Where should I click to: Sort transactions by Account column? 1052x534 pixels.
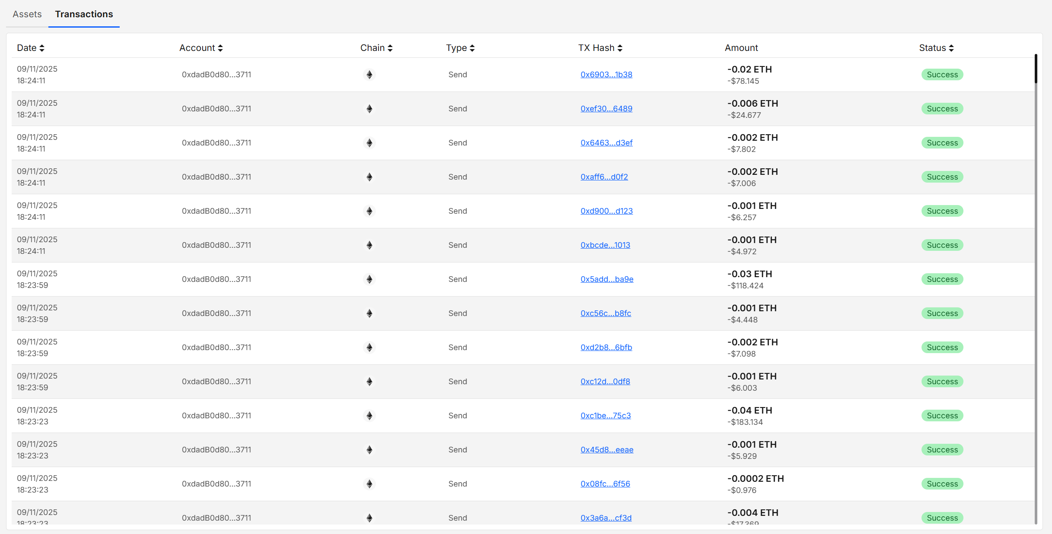click(x=201, y=48)
